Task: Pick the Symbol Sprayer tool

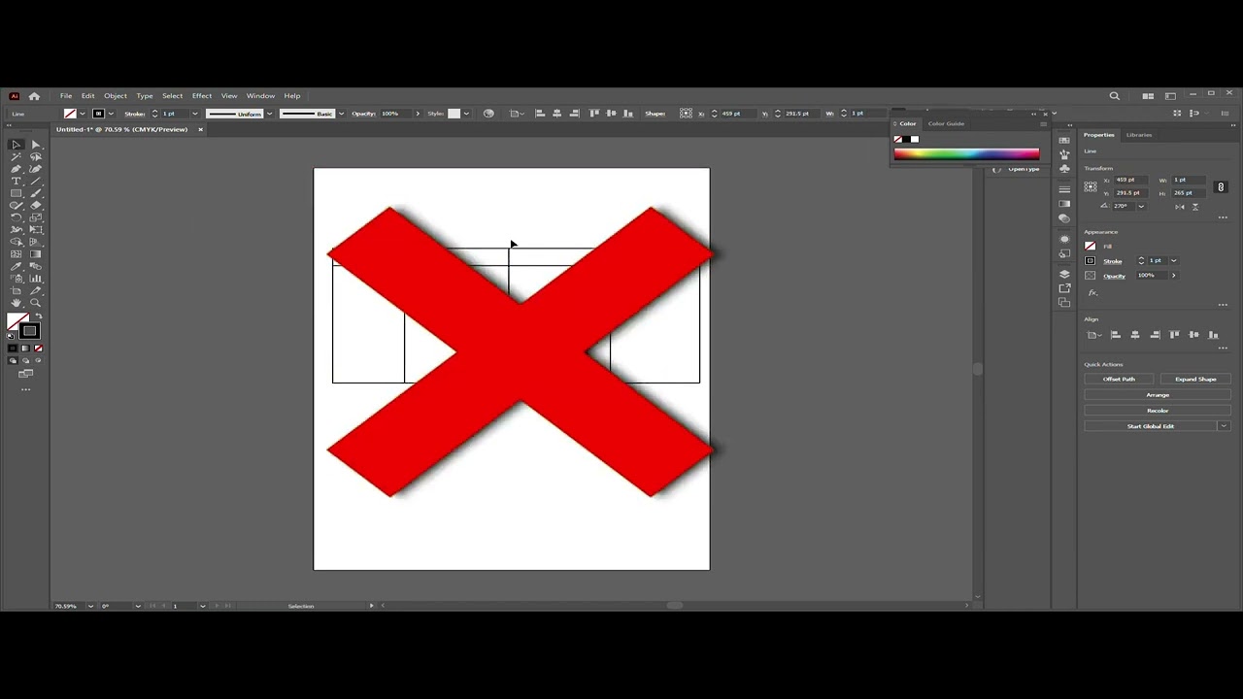Action: coord(16,278)
